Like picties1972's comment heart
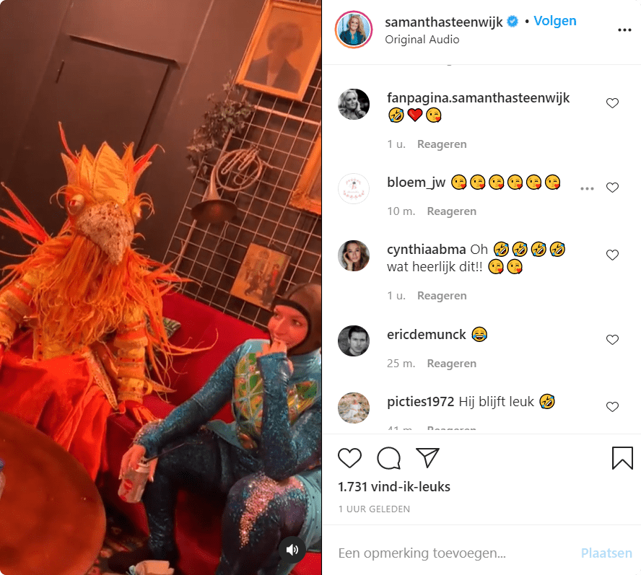641x575 pixels. (612, 407)
